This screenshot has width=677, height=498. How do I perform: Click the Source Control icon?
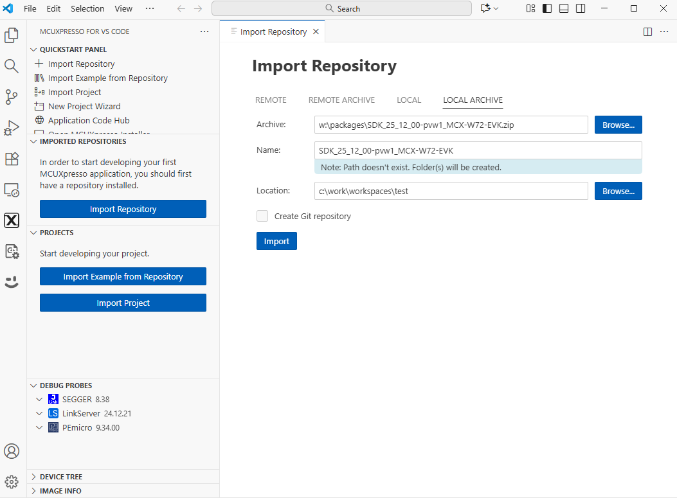tap(12, 96)
